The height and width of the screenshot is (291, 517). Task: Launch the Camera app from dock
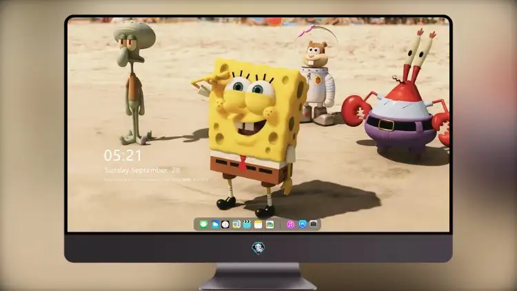[314, 224]
